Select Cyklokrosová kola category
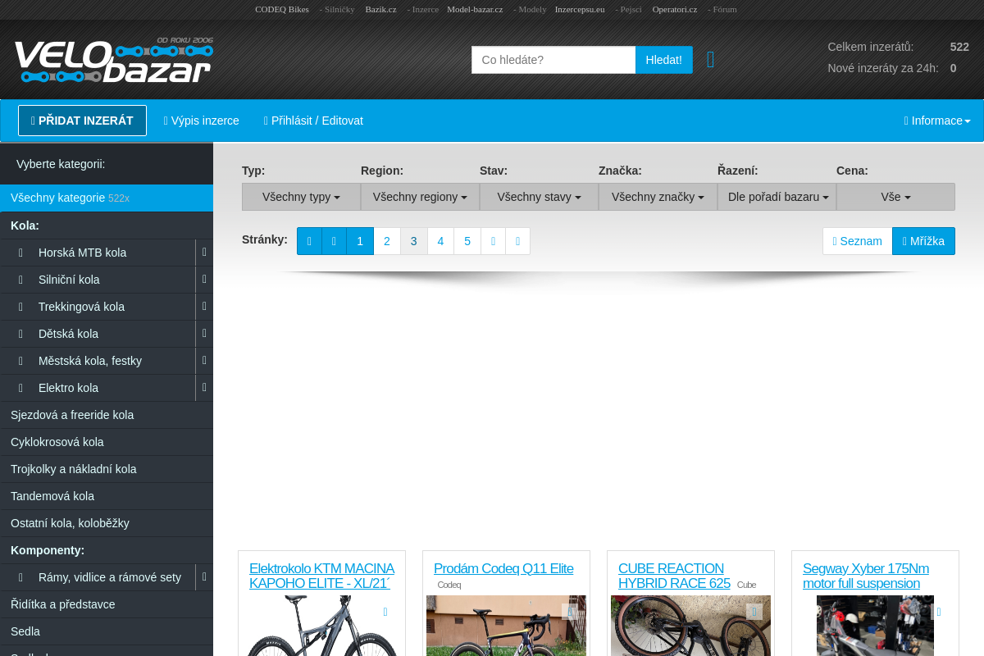The width and height of the screenshot is (984, 656). point(107,442)
